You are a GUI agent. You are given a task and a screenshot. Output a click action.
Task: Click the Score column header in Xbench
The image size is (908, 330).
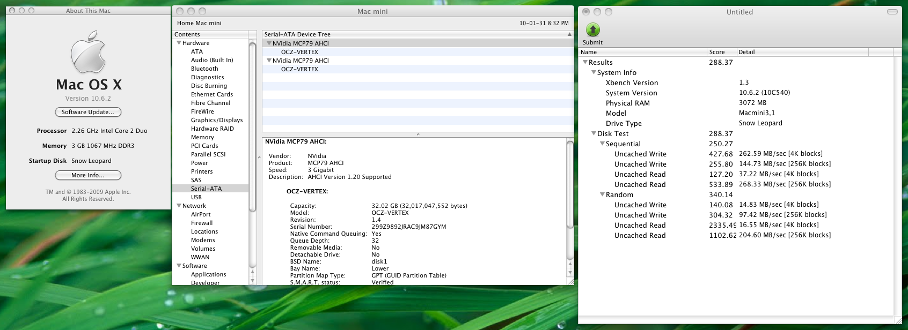[x=722, y=52]
